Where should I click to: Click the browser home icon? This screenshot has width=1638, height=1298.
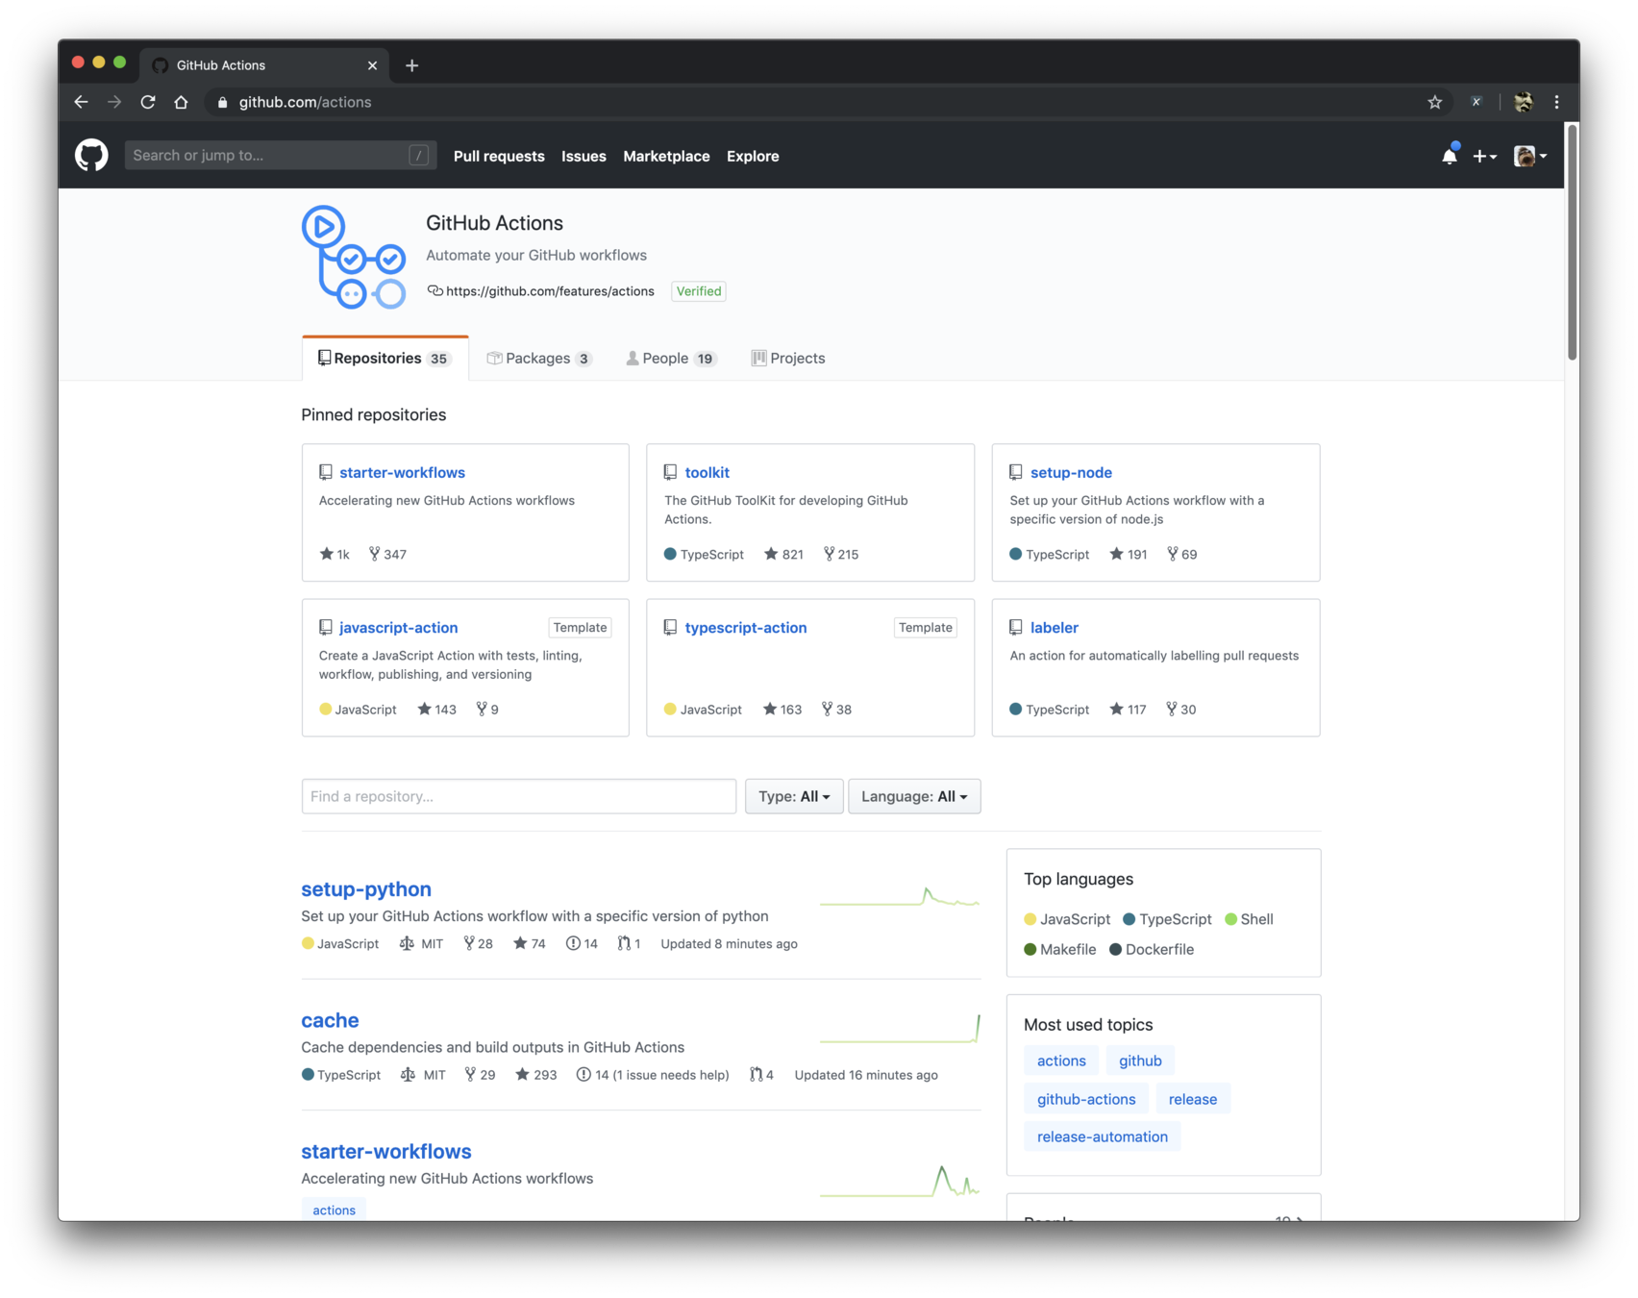tap(181, 102)
